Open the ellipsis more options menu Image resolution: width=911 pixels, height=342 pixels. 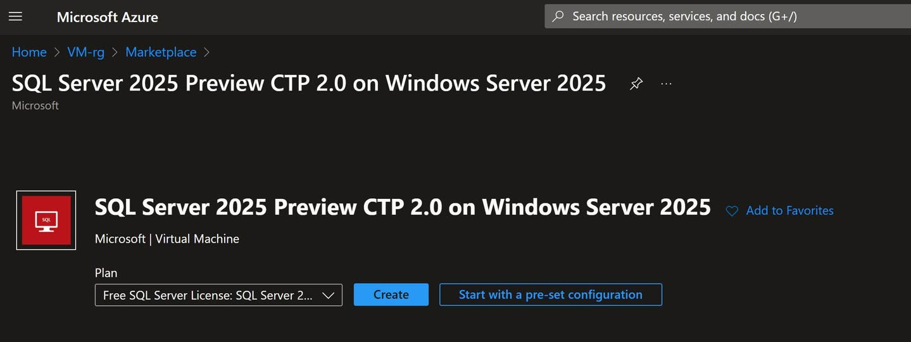666,84
